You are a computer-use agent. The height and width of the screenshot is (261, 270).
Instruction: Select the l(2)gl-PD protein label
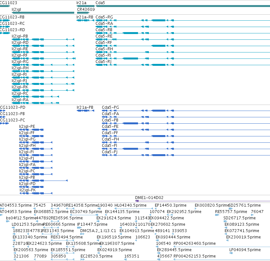click(x=27, y=184)
